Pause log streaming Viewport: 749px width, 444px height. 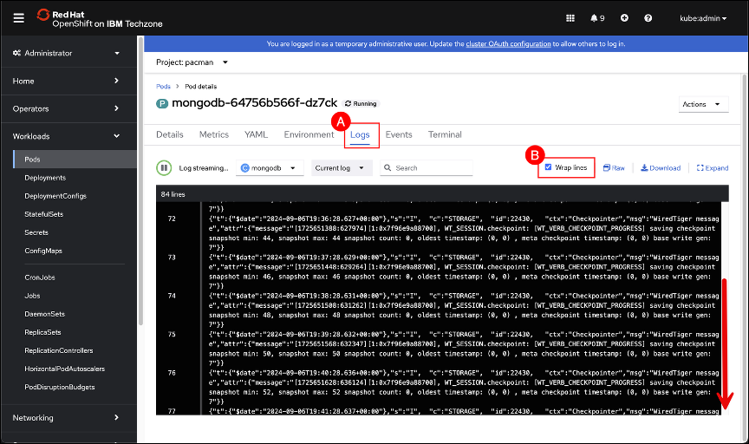pos(163,167)
